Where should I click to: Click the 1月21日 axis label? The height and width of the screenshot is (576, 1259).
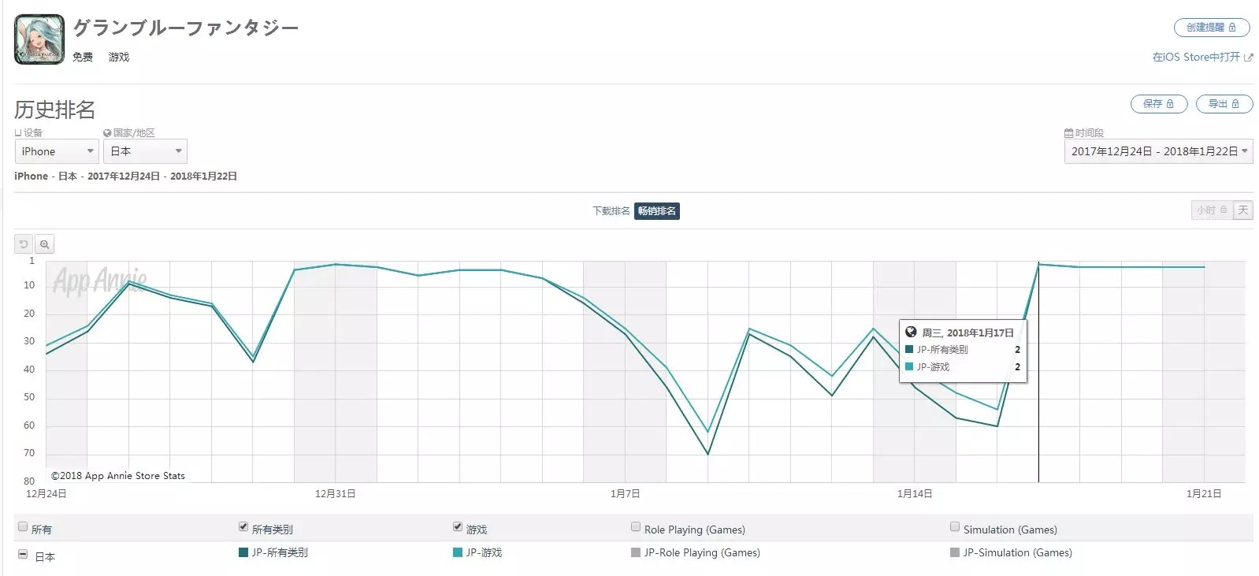click(x=1204, y=494)
